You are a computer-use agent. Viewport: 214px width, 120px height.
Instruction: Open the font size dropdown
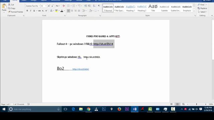[x=46, y=6]
